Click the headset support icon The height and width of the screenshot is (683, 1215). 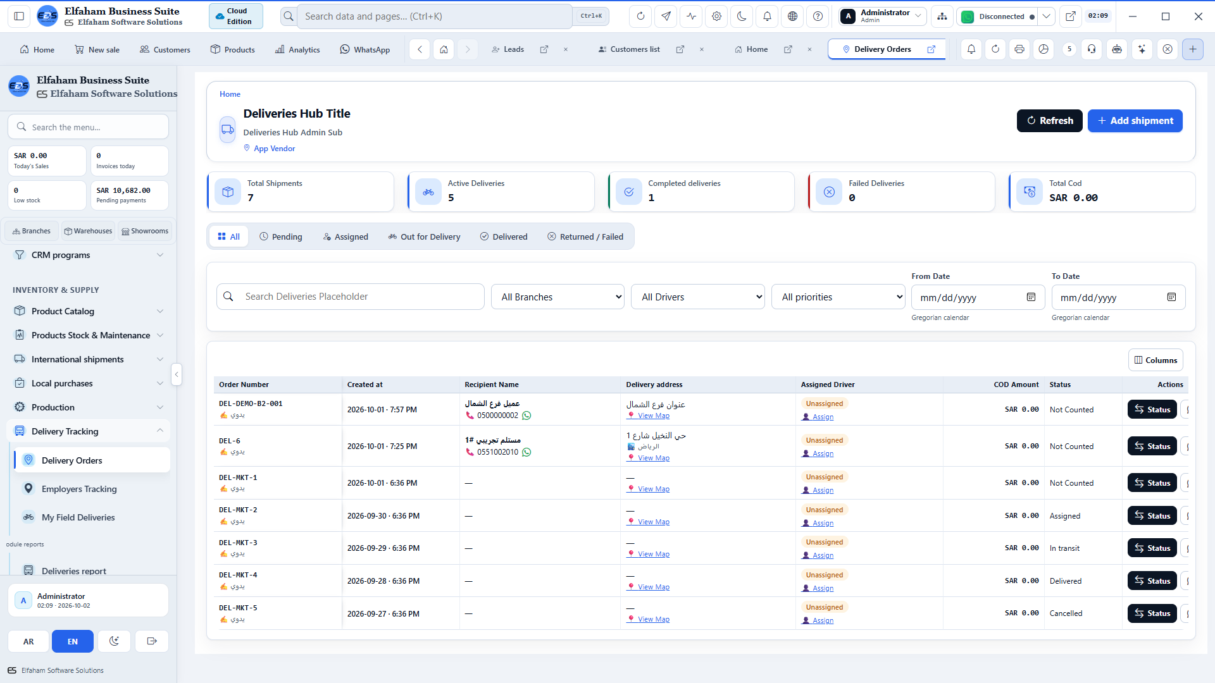click(x=1092, y=49)
